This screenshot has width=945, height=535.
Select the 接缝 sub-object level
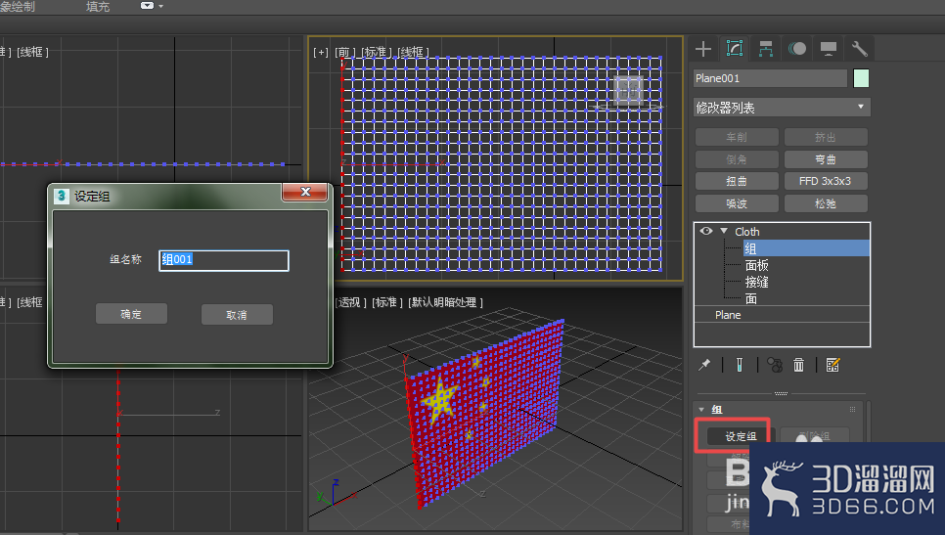(x=757, y=282)
